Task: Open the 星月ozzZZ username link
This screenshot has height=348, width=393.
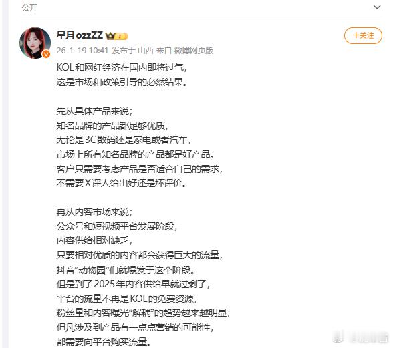Action: [80, 35]
